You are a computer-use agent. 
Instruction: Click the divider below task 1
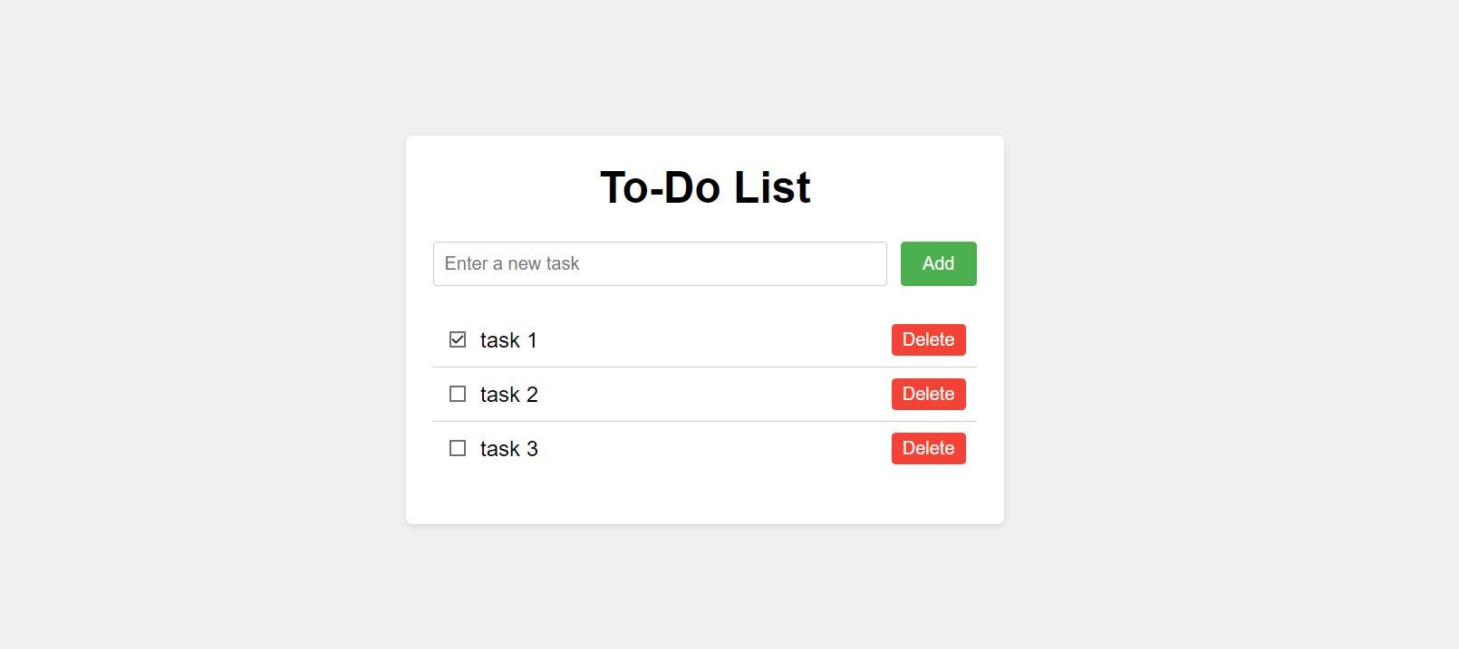tap(704, 367)
